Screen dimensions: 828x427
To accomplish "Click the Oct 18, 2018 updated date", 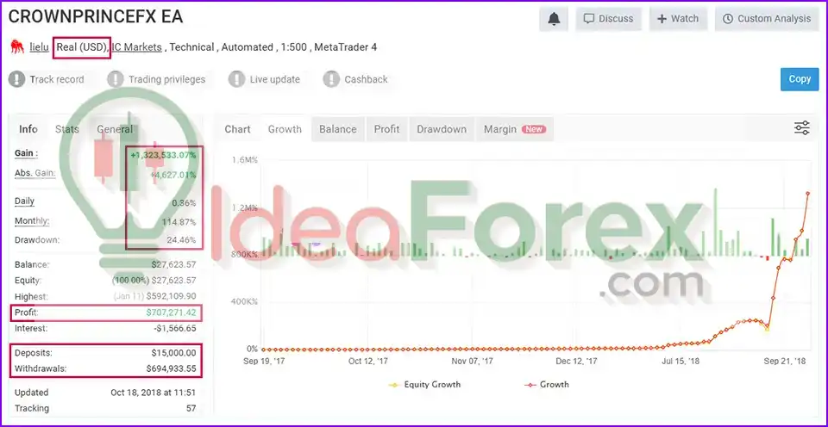I will [154, 393].
